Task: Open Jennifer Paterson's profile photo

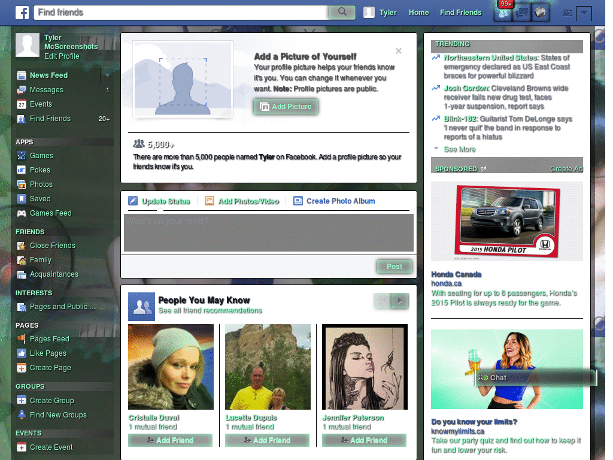Action: point(365,367)
